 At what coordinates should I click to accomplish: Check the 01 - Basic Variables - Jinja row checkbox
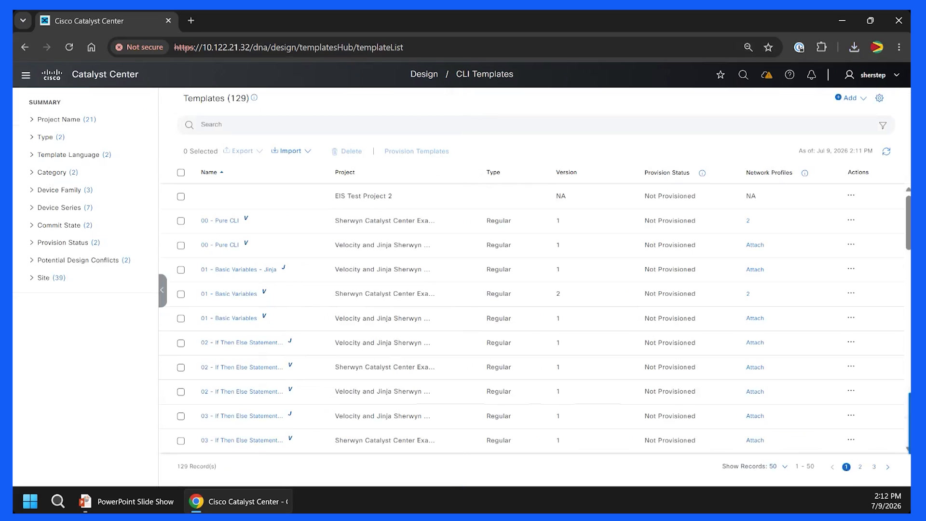click(x=181, y=270)
